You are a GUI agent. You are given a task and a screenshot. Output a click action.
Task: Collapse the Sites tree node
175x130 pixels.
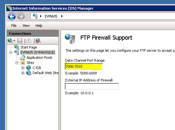click(17, 63)
